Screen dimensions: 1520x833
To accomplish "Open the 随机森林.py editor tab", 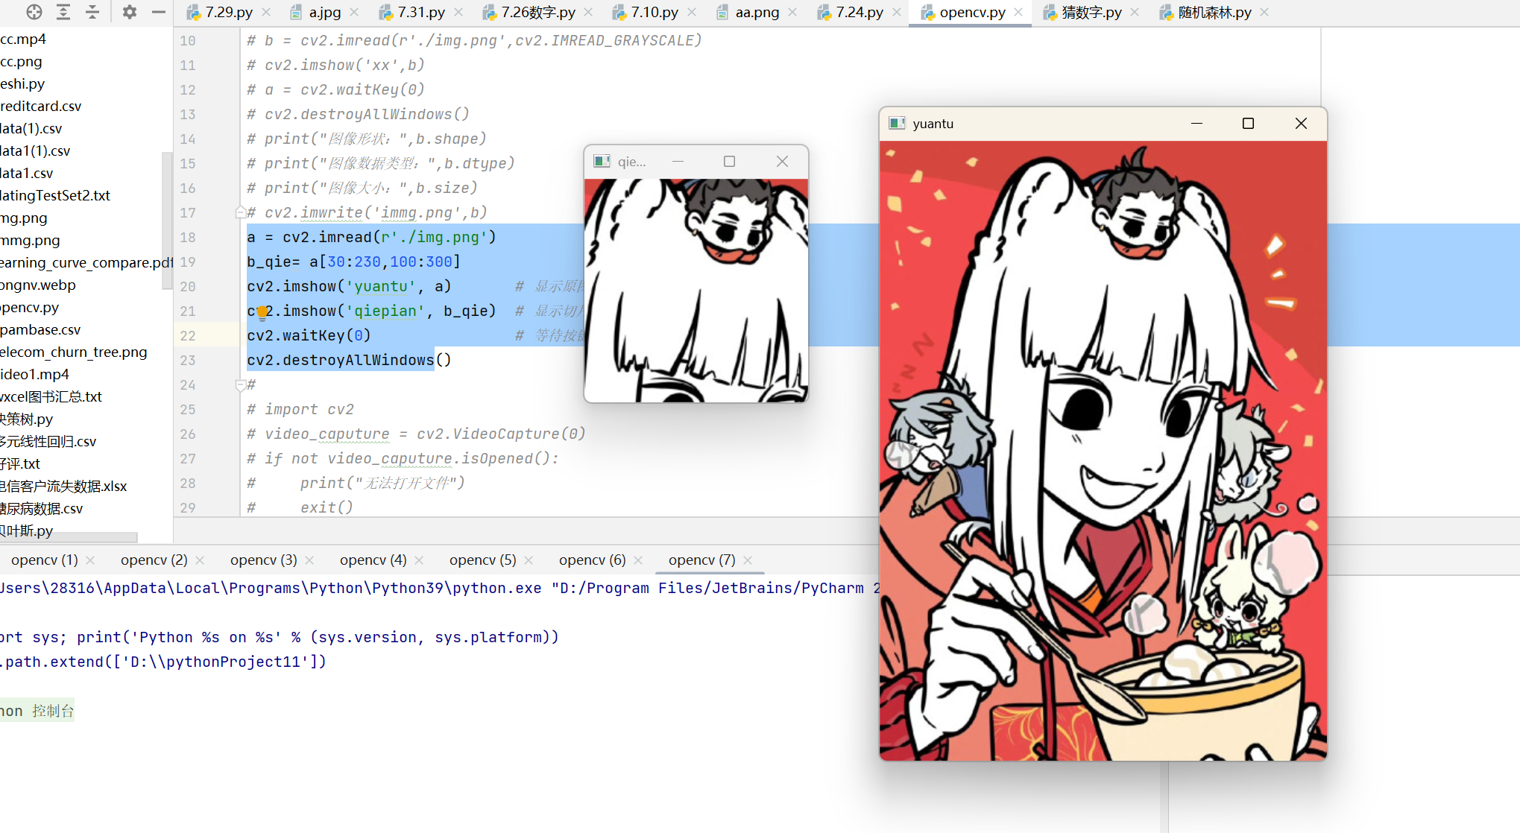I will pyautogui.click(x=1214, y=13).
